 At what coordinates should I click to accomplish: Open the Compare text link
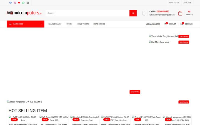tap(189, 24)
